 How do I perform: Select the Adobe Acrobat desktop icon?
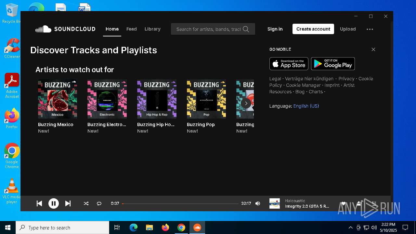[12, 86]
